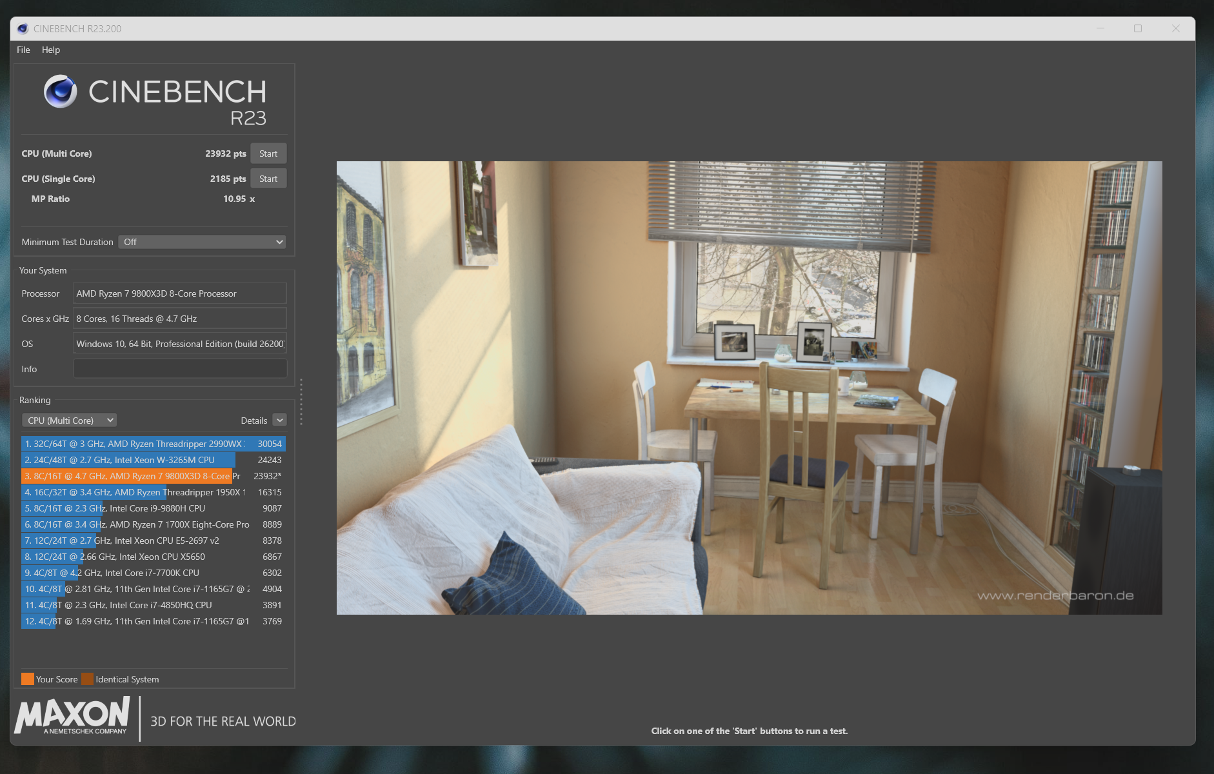Select the Ryzen 7 1700X ranking row
Viewport: 1214px width, 774px height.
tap(154, 524)
